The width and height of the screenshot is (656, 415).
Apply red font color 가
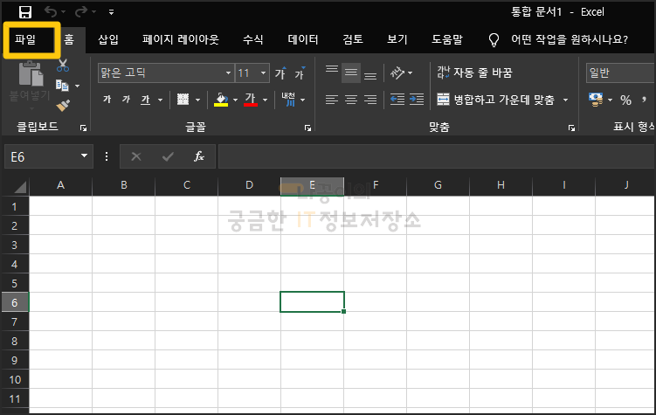pos(250,99)
